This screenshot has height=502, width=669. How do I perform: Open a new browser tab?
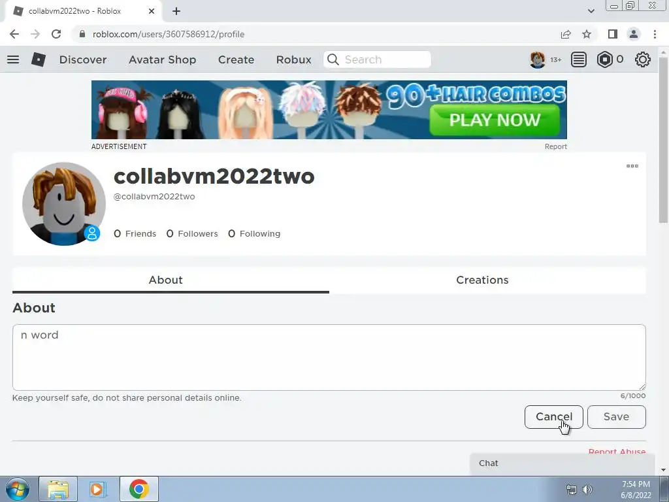(176, 11)
